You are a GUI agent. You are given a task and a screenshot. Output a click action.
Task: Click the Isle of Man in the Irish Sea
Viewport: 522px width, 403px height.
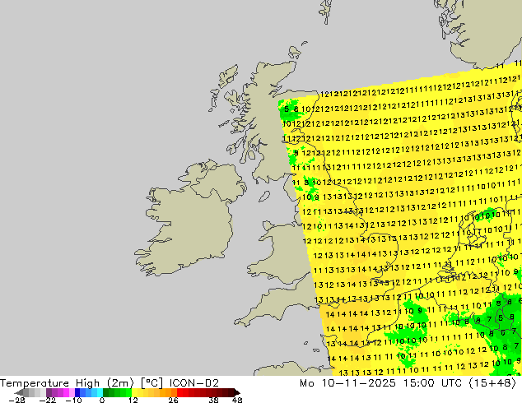click(264, 197)
